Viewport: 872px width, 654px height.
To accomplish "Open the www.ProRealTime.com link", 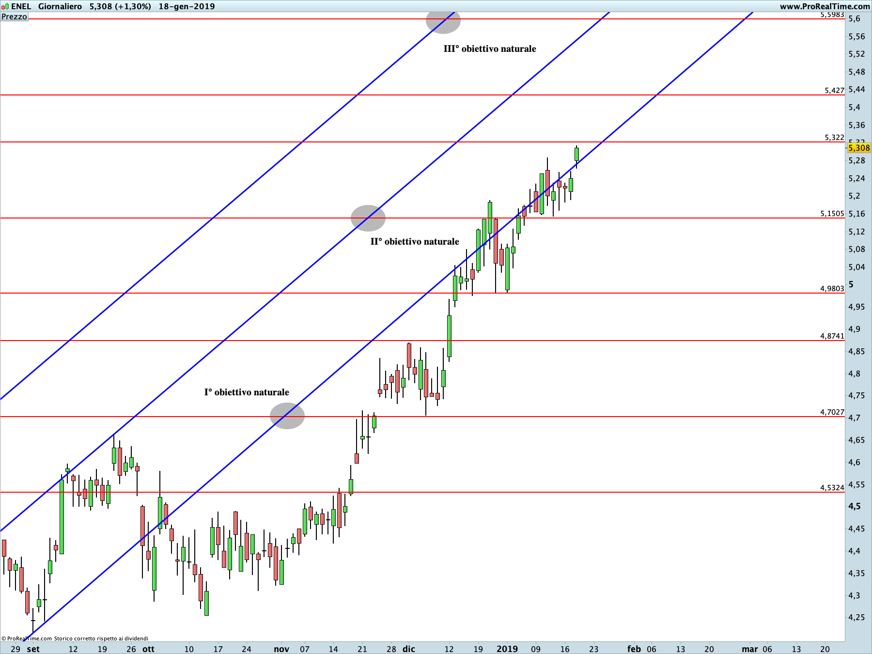I will 825,7.
